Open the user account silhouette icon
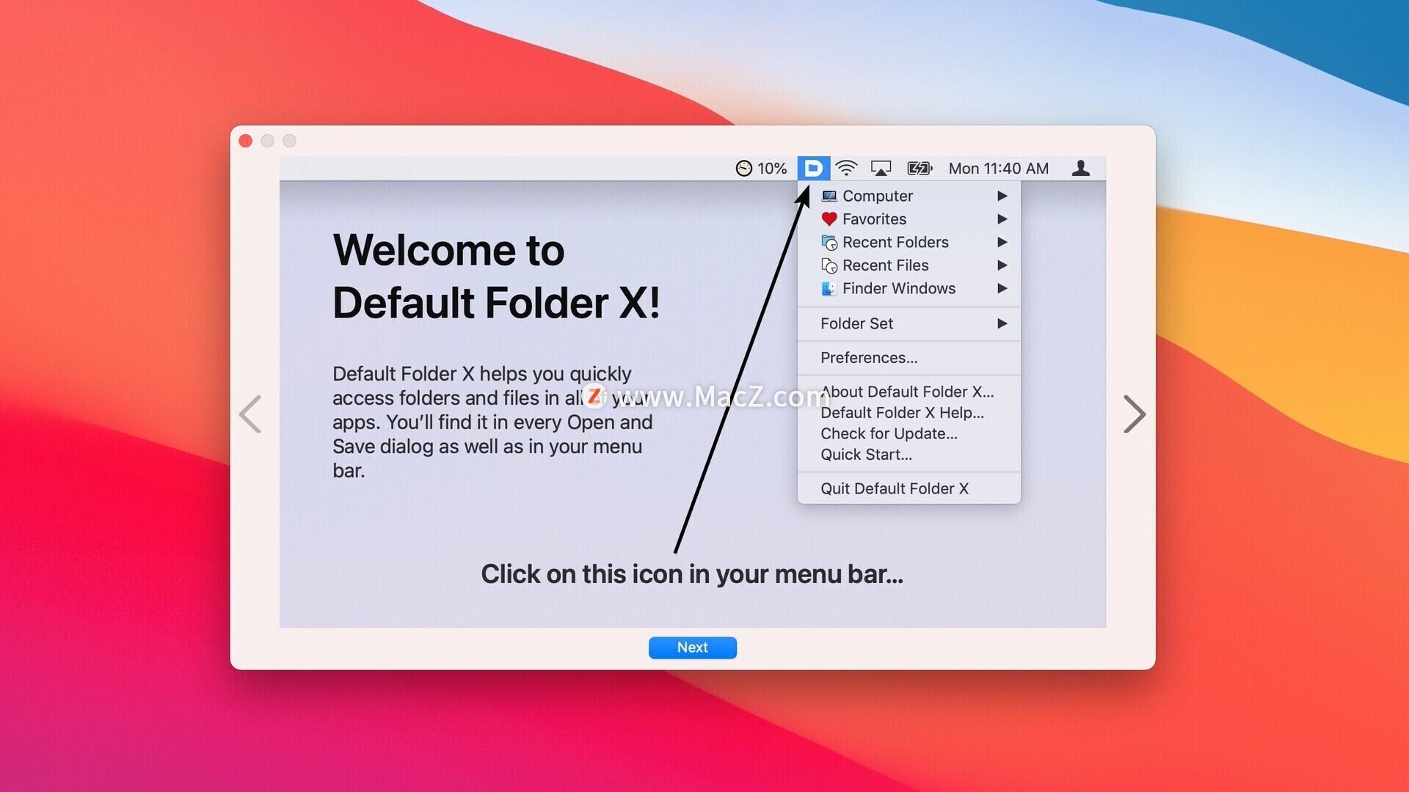Screen dimensions: 1409x792 pos(1080,169)
